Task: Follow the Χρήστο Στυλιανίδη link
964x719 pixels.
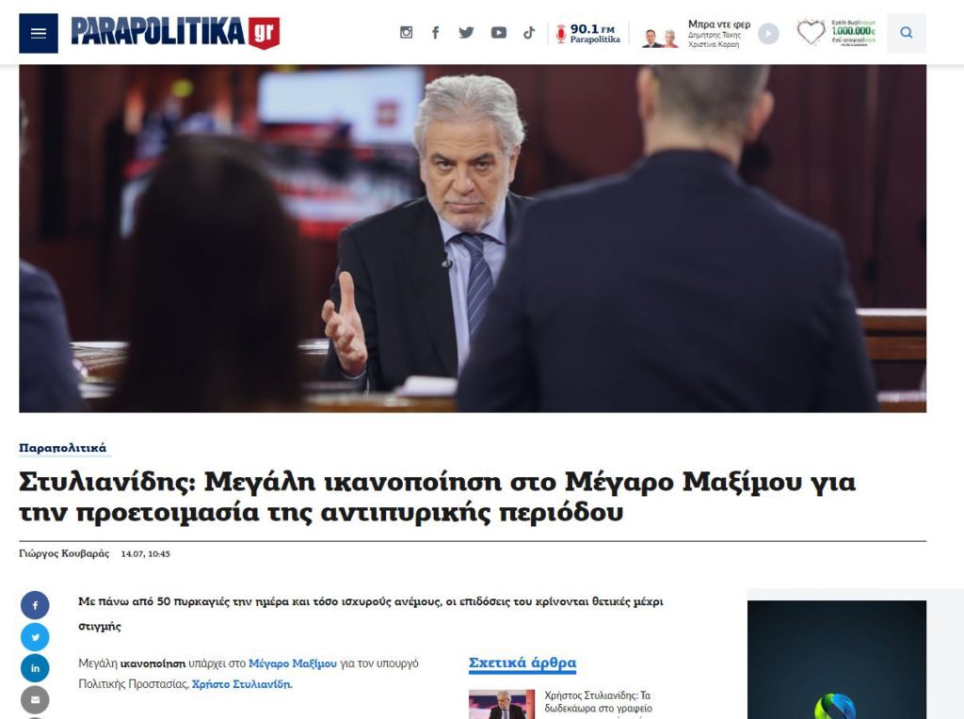Action: pyautogui.click(x=242, y=684)
